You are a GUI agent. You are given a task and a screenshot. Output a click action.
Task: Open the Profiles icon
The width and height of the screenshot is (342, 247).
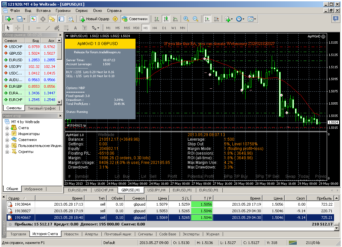pyautogui.click(x=20, y=19)
